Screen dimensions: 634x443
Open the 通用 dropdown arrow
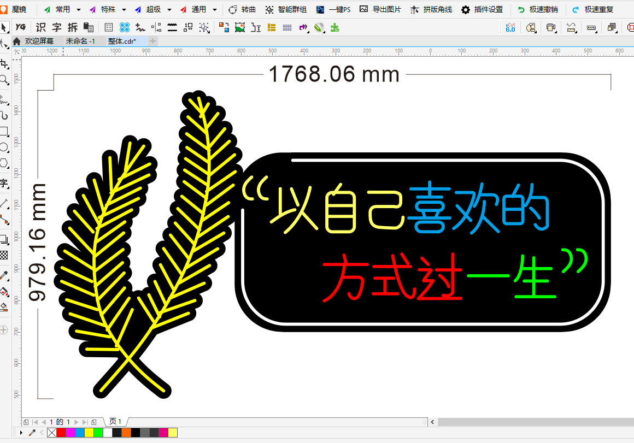coord(214,10)
